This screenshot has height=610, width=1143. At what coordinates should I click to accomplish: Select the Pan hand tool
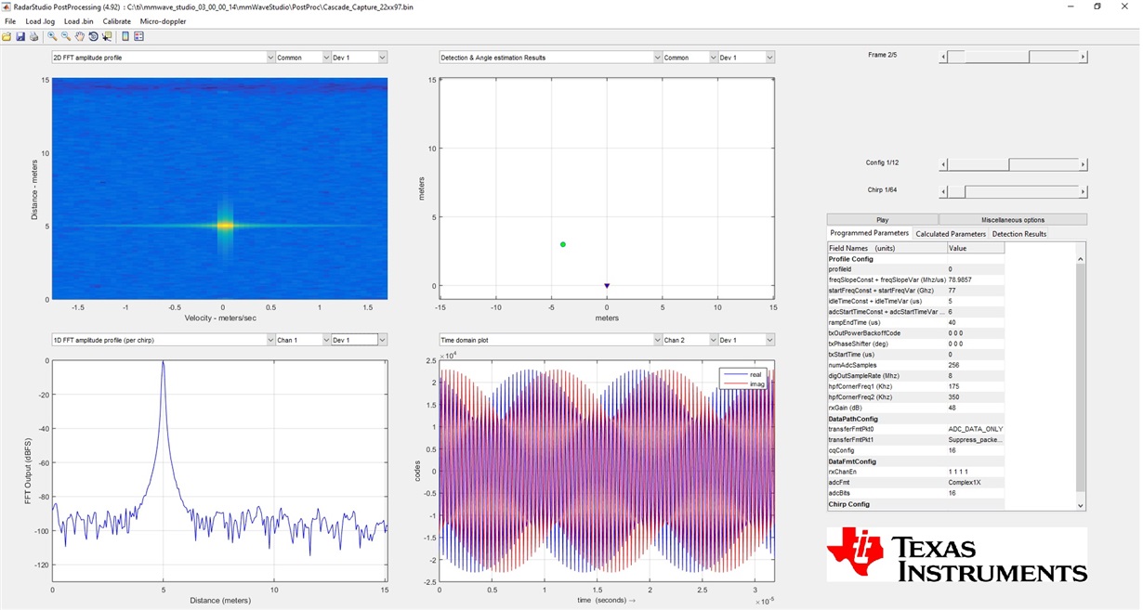click(80, 36)
